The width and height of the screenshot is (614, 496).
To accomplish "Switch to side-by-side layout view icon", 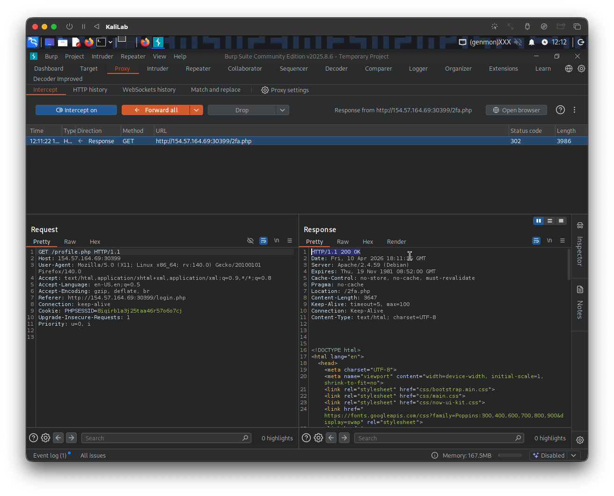I will coord(539,221).
